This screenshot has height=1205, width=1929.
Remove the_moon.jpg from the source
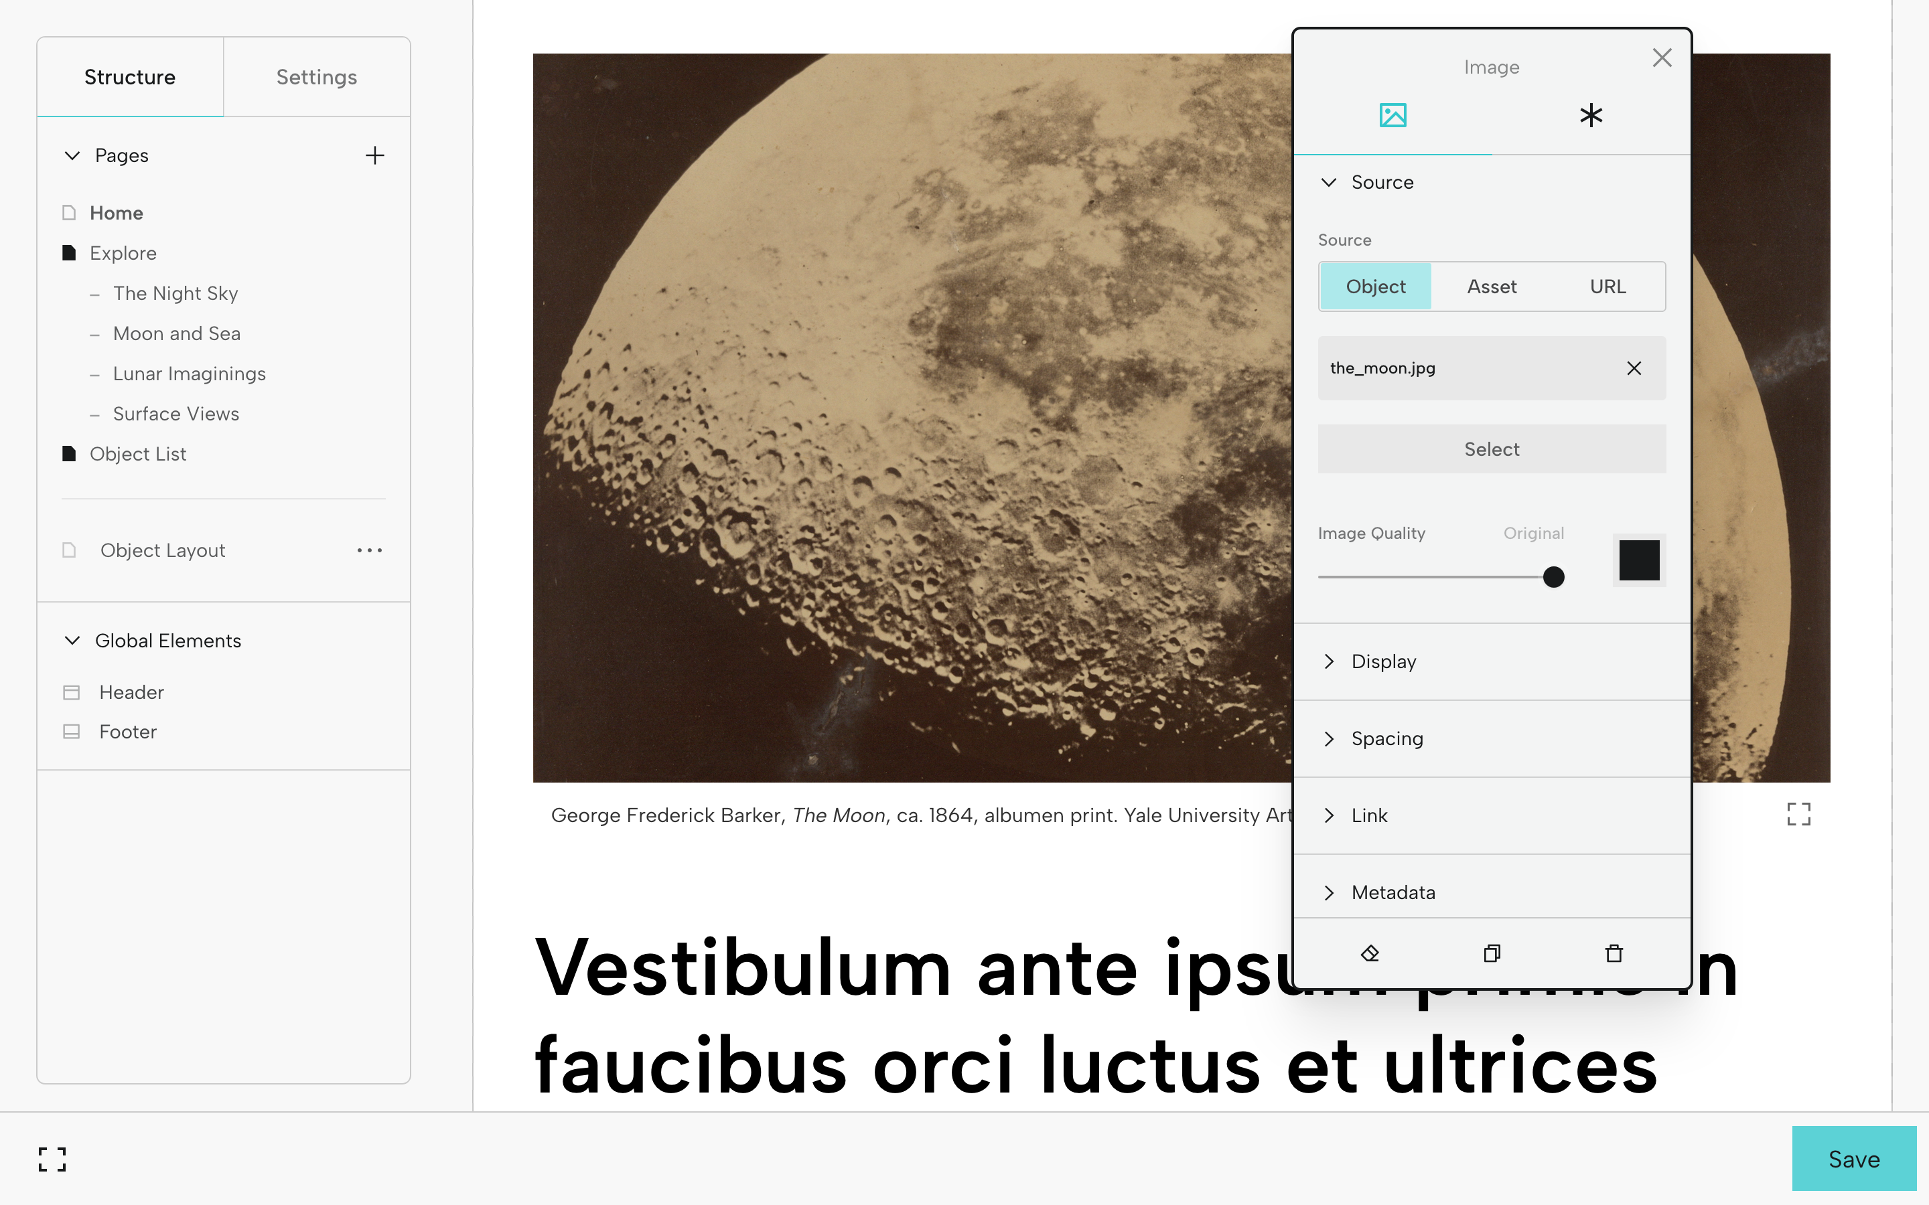[1634, 368]
